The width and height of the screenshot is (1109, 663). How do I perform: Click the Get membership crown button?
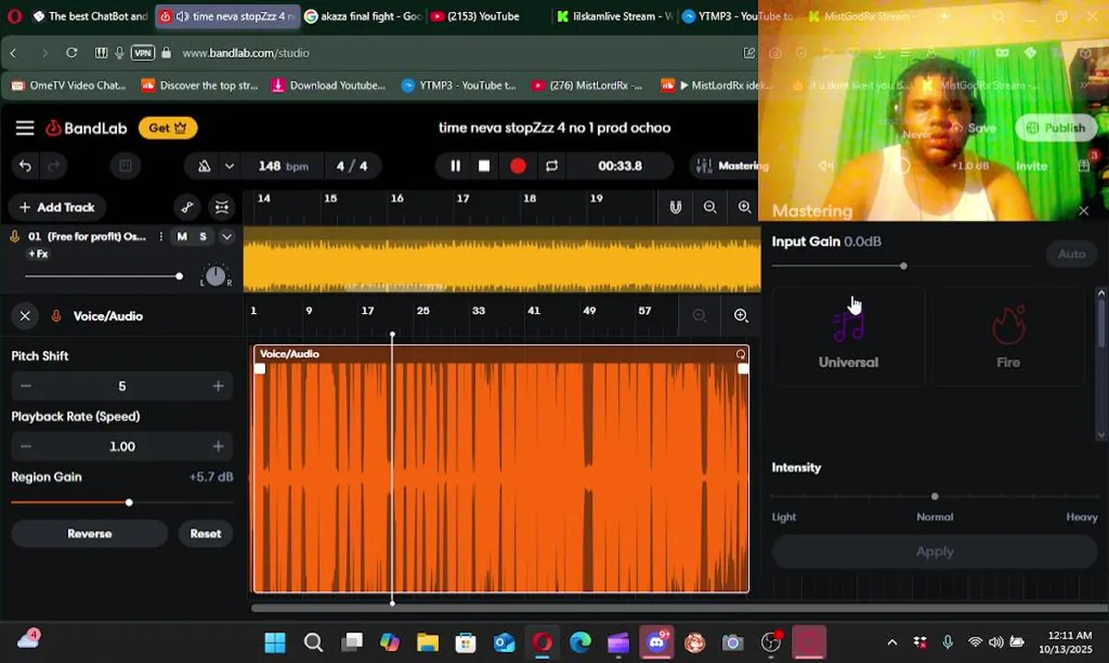click(168, 128)
